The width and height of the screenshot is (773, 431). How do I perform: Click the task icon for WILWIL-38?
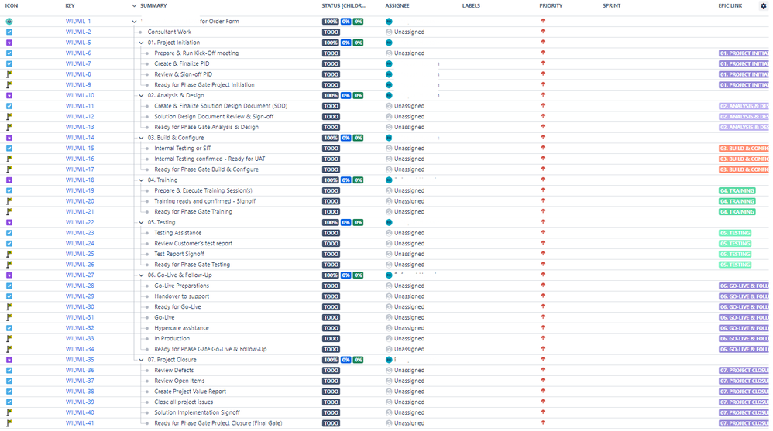click(x=9, y=392)
